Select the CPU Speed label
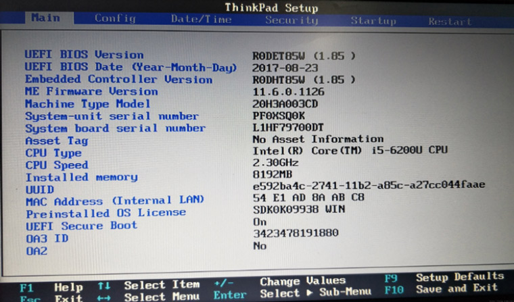Screen dimensions: 514x302 click(x=57, y=165)
